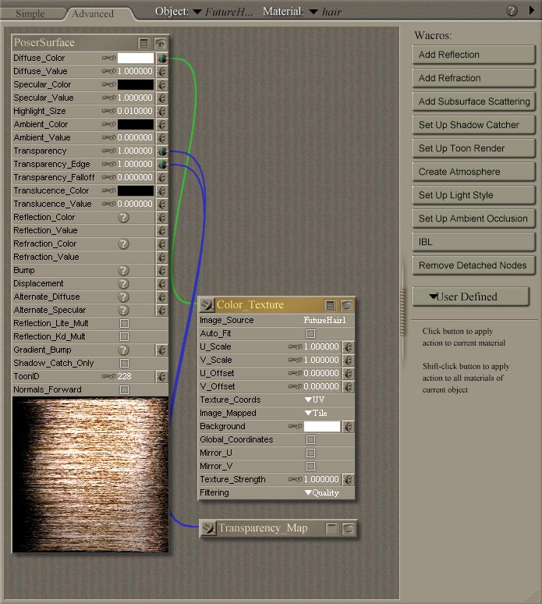Image resolution: width=542 pixels, height=604 pixels.
Task: Click Remove Detached Nodes button
Action: 473,265
